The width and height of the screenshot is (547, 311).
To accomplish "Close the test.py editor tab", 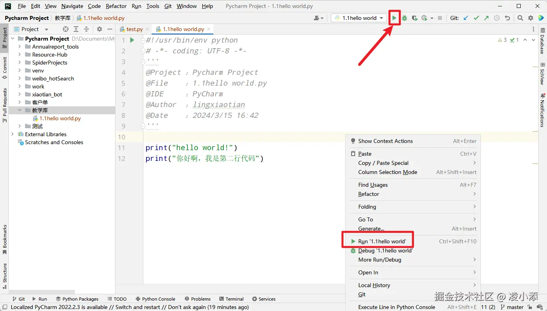I will coord(147,29).
